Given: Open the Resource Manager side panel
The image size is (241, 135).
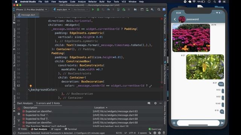Looking at the screenshot, I should point(14,39).
